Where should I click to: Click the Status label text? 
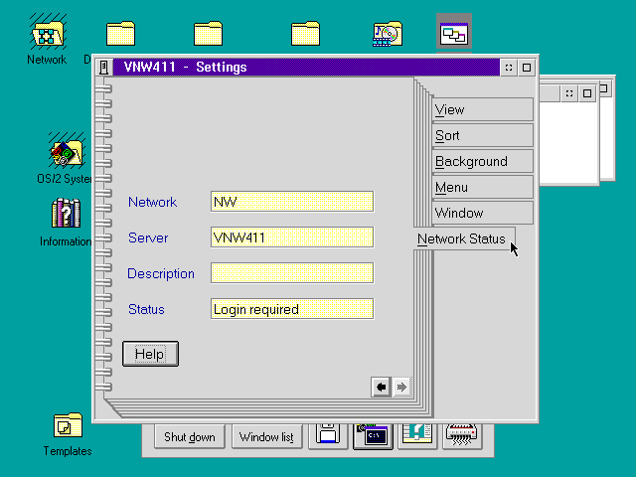click(146, 309)
